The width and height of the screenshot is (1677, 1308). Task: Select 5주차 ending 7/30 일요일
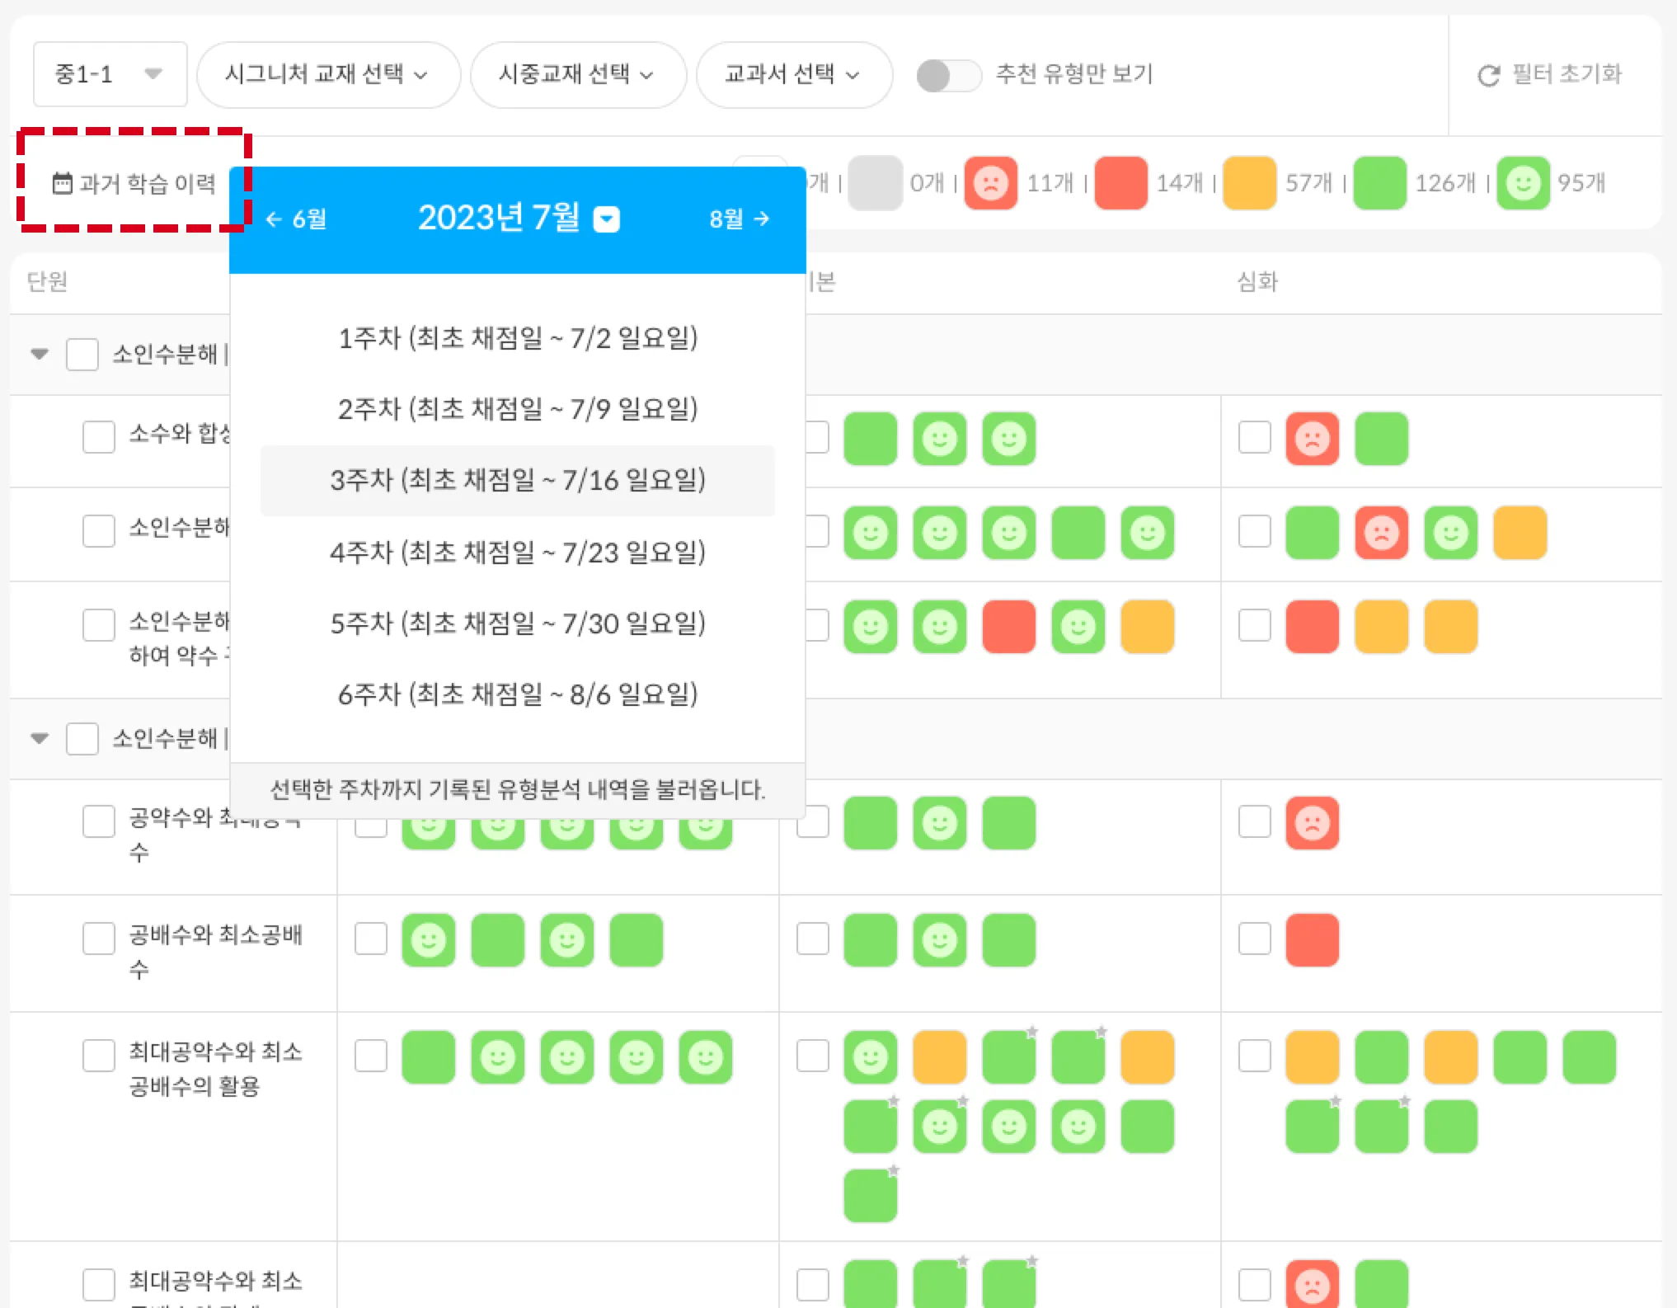[517, 624]
